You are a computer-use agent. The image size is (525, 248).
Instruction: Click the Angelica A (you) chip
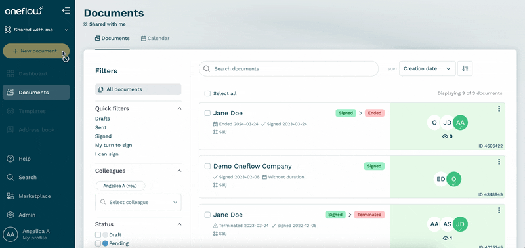(121, 186)
